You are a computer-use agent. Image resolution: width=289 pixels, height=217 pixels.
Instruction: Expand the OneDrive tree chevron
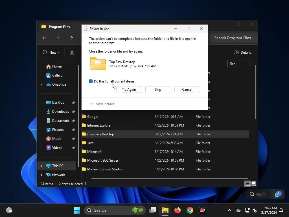point(41,84)
